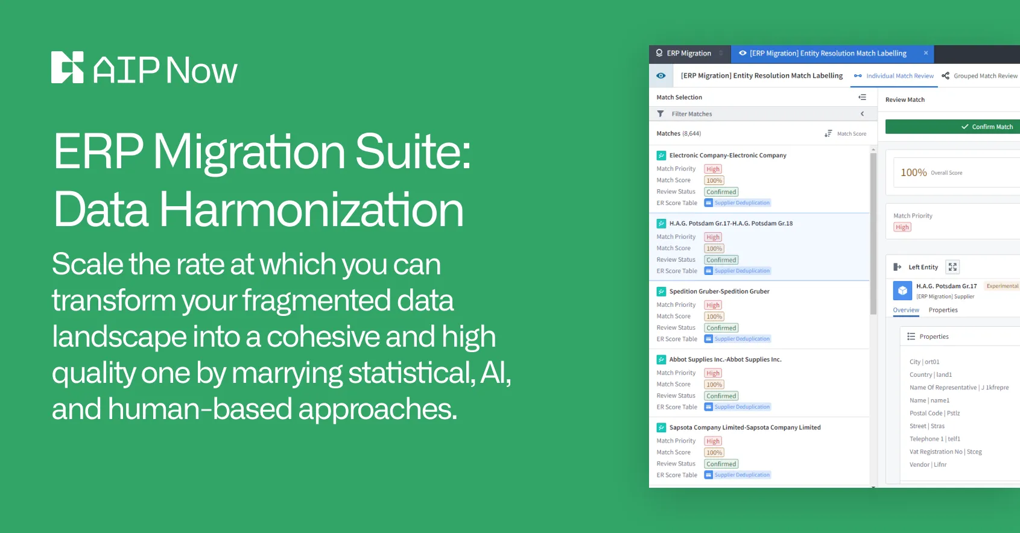Click the H.A.G. Potsdam Gr.17 object cube icon
The width and height of the screenshot is (1020, 533).
coord(902,291)
